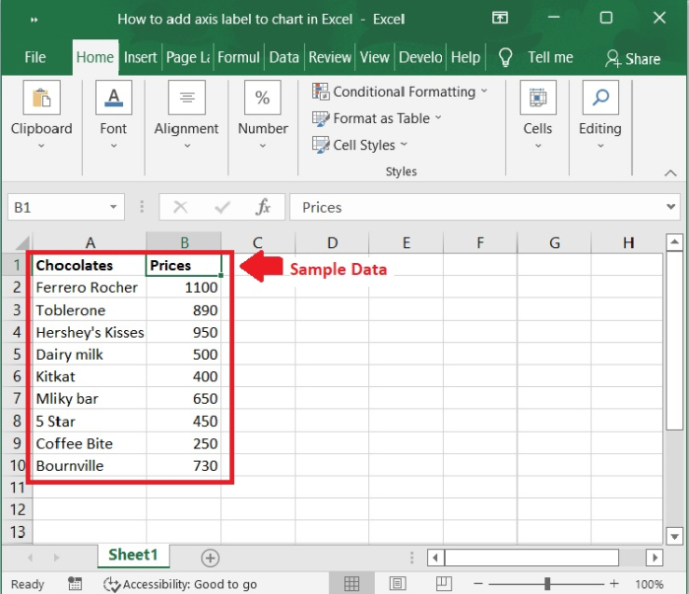This screenshot has height=594, width=689.
Task: Open the Editing search group icon
Action: click(600, 98)
